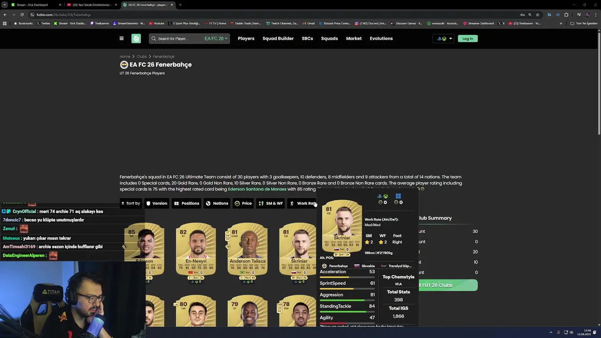Open the Positions filter
Screen dimensions: 601x338
point(186,203)
